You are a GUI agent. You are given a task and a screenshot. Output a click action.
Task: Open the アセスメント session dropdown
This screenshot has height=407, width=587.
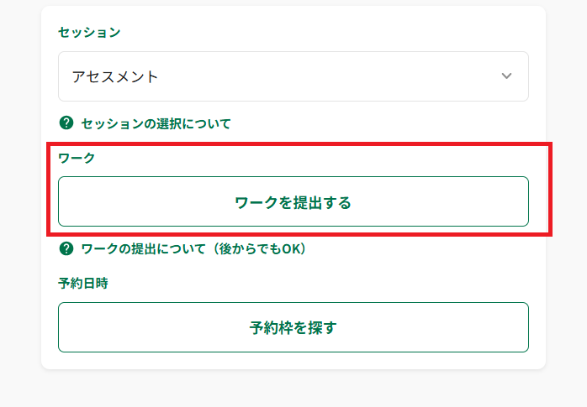tap(293, 76)
